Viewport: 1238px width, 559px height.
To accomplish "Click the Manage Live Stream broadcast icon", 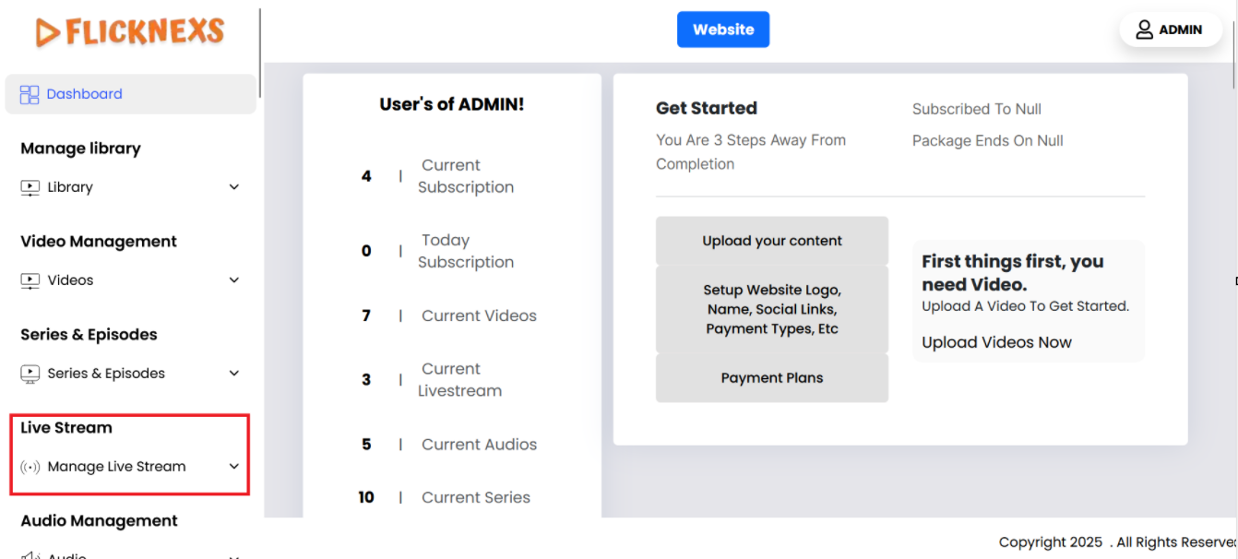I will tap(30, 467).
